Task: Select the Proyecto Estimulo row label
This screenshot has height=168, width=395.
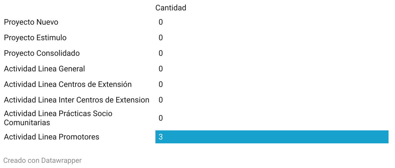Action: tap(35, 38)
